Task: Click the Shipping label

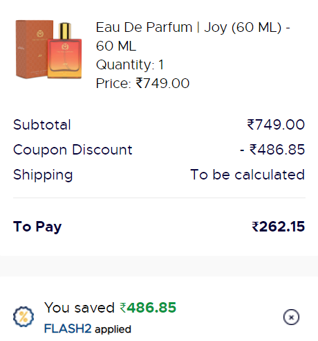Action: (43, 175)
